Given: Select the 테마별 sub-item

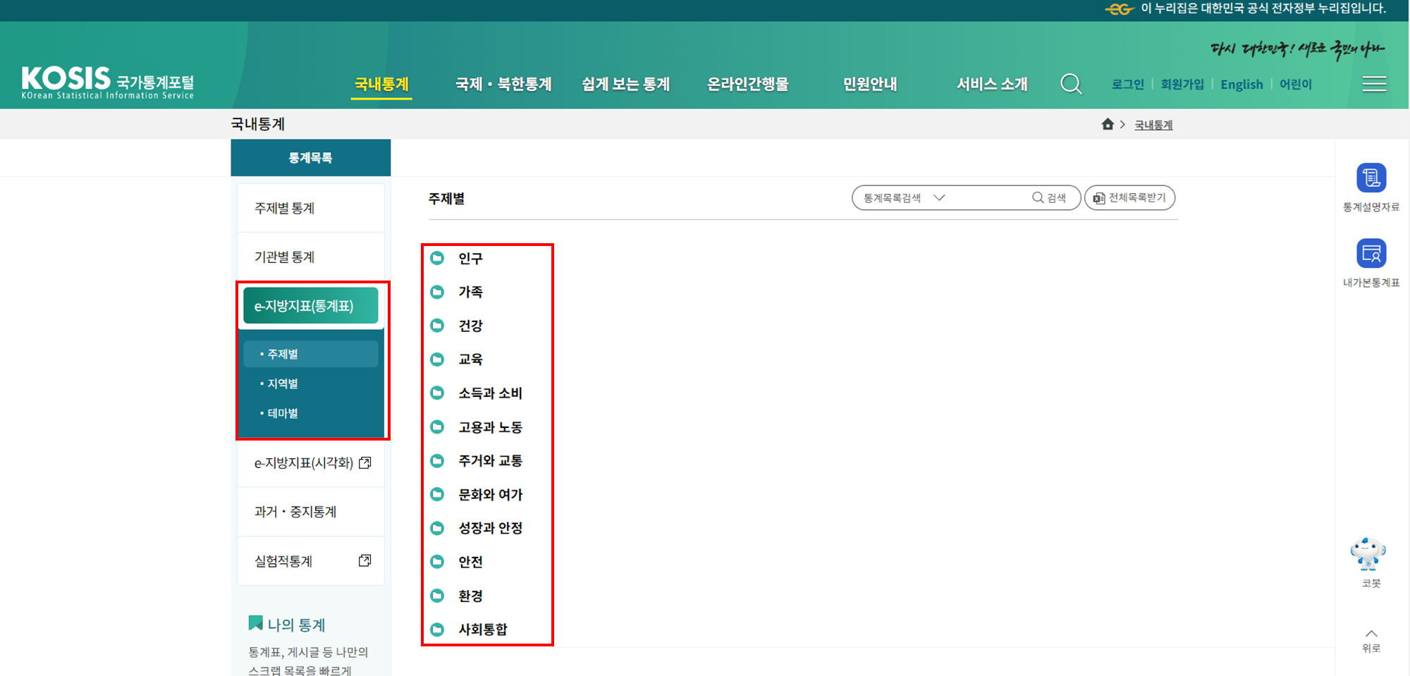Looking at the screenshot, I should pyautogui.click(x=281, y=413).
